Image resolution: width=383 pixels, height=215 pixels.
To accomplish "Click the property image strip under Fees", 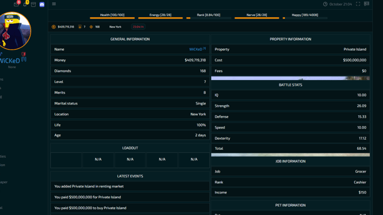I will pyautogui.click(x=290, y=78).
